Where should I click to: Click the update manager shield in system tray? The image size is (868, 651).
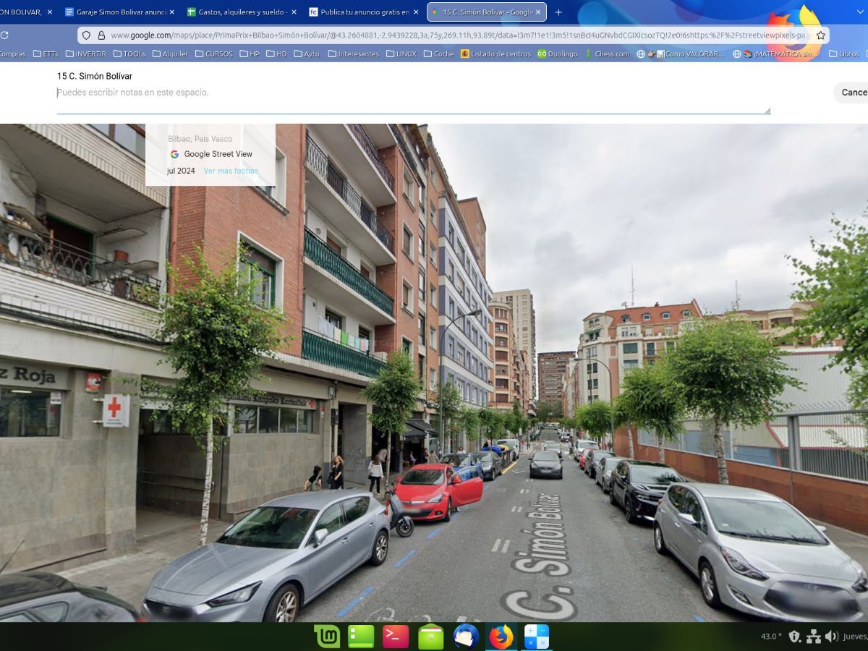[x=794, y=637]
